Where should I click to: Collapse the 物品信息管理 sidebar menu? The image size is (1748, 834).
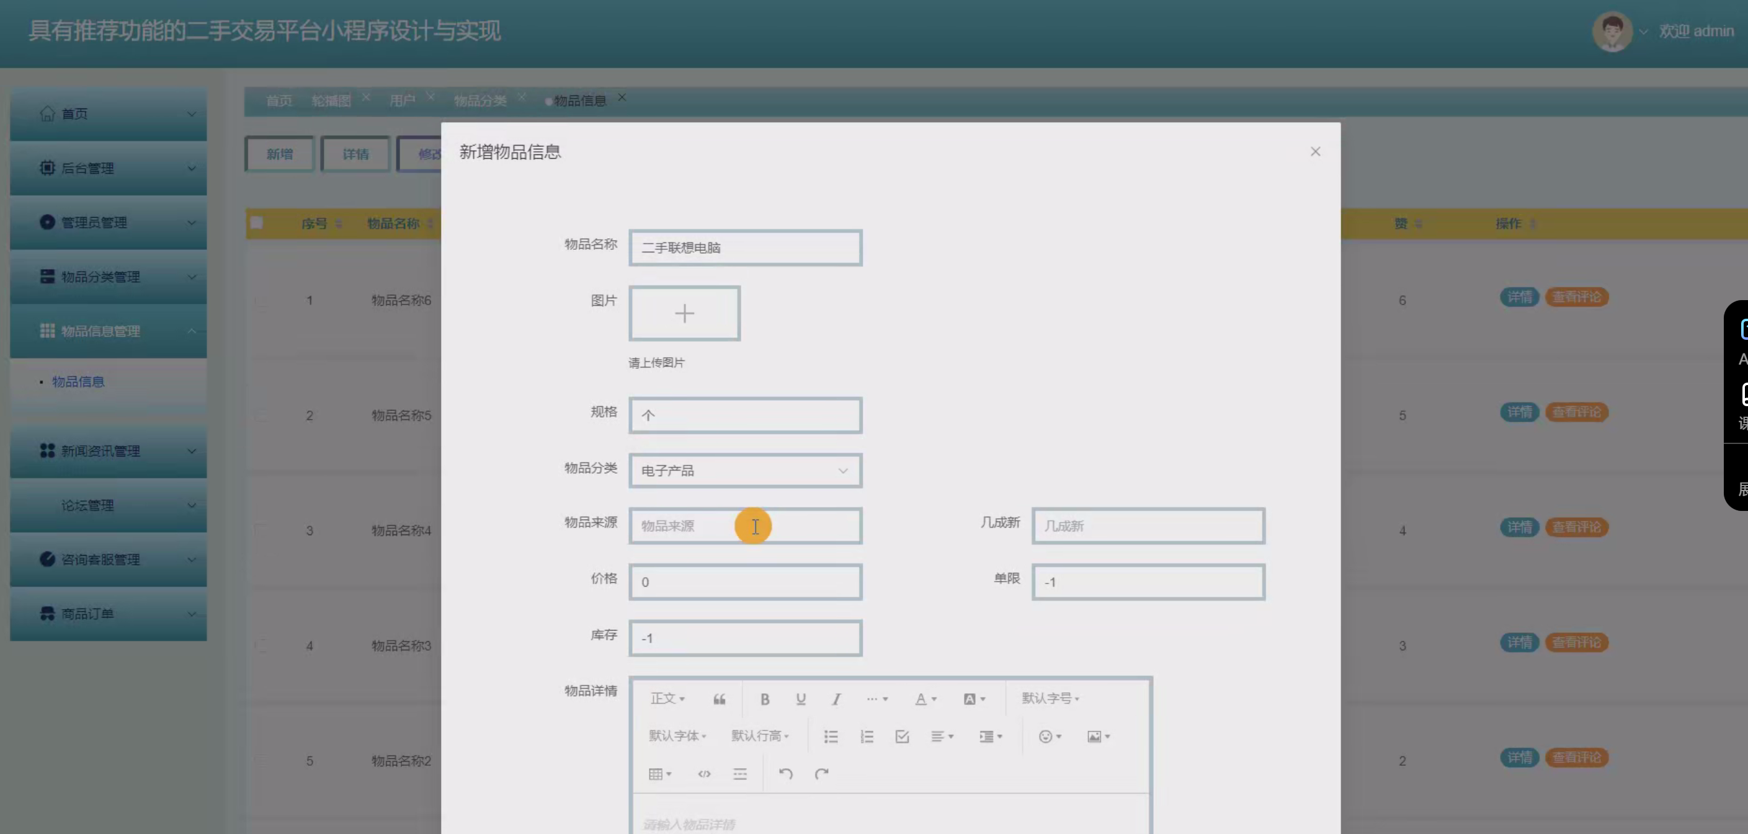pyautogui.click(x=109, y=331)
